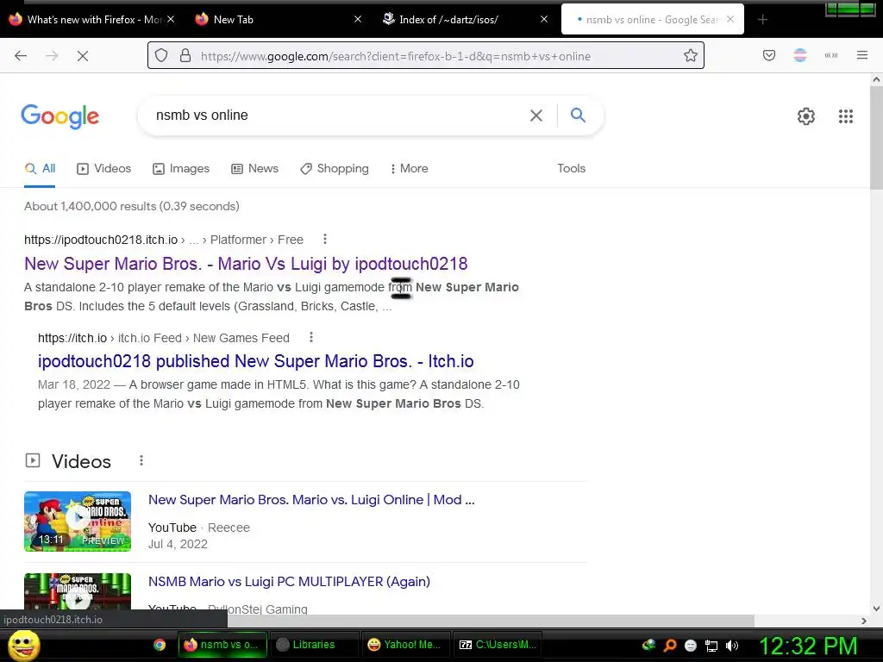Click the nsmb vs online taskbar button
The height and width of the screenshot is (662, 883).
222,645
